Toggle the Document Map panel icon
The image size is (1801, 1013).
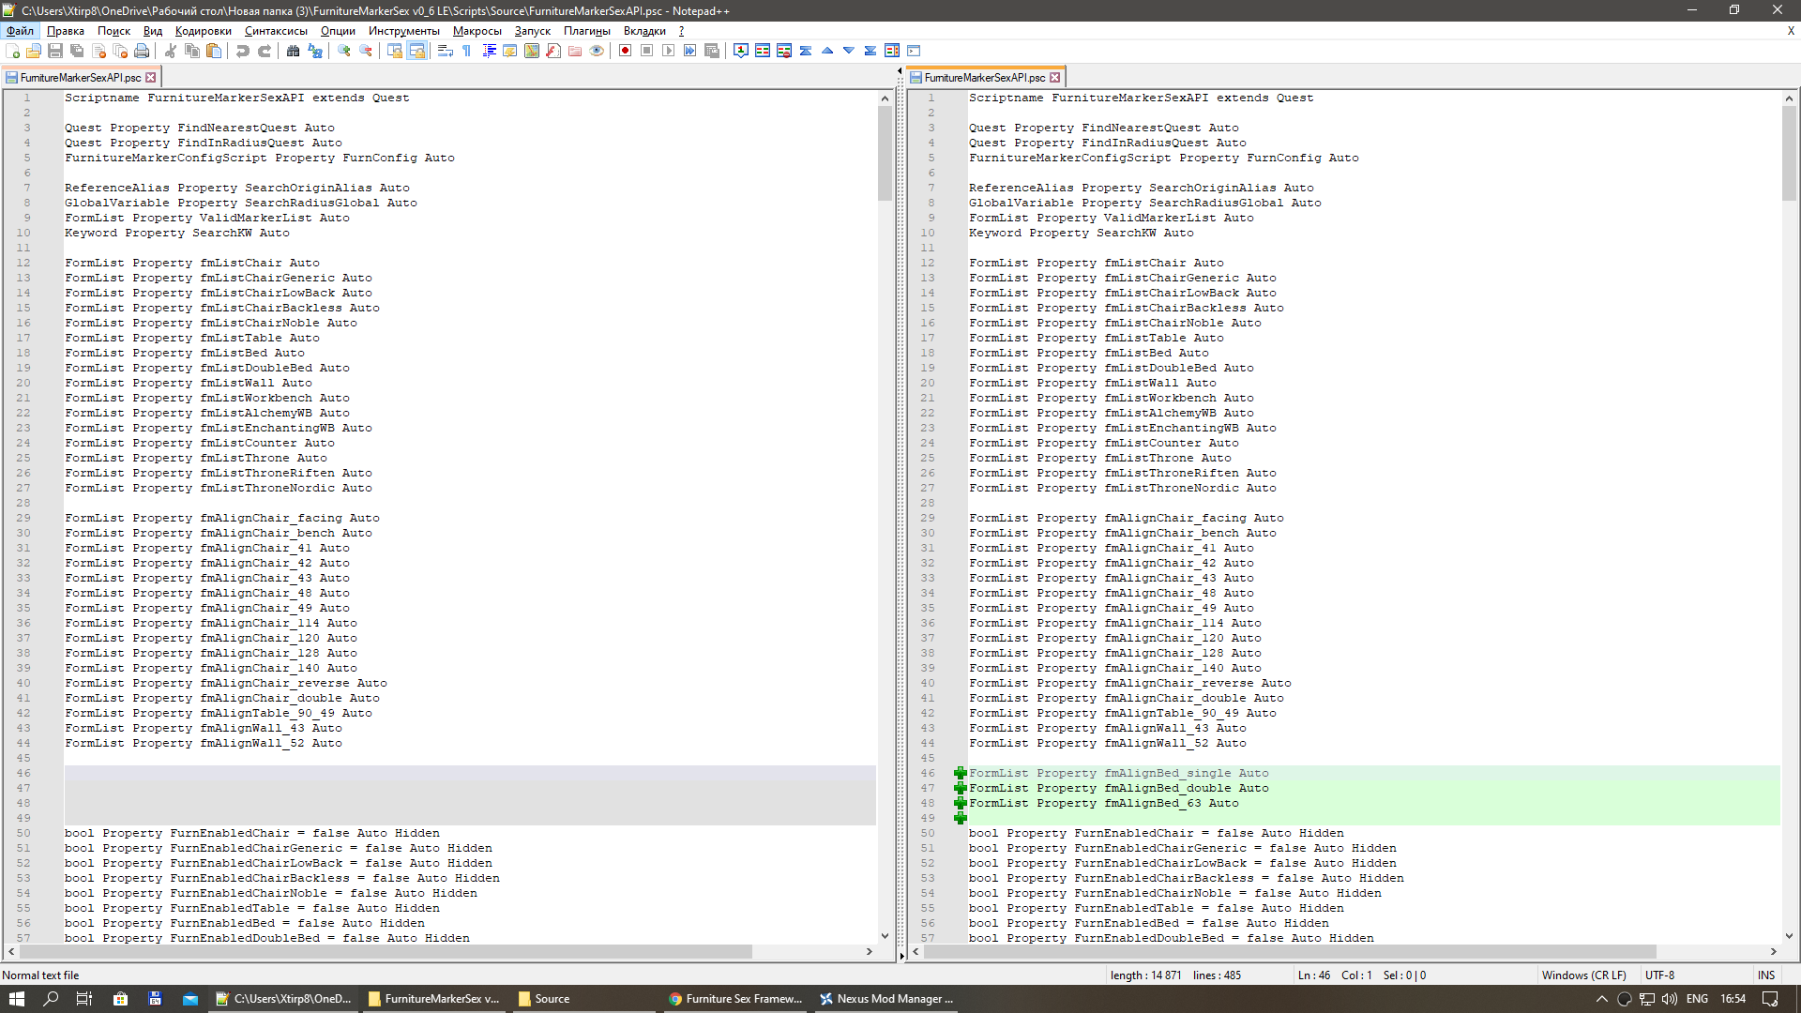(532, 51)
